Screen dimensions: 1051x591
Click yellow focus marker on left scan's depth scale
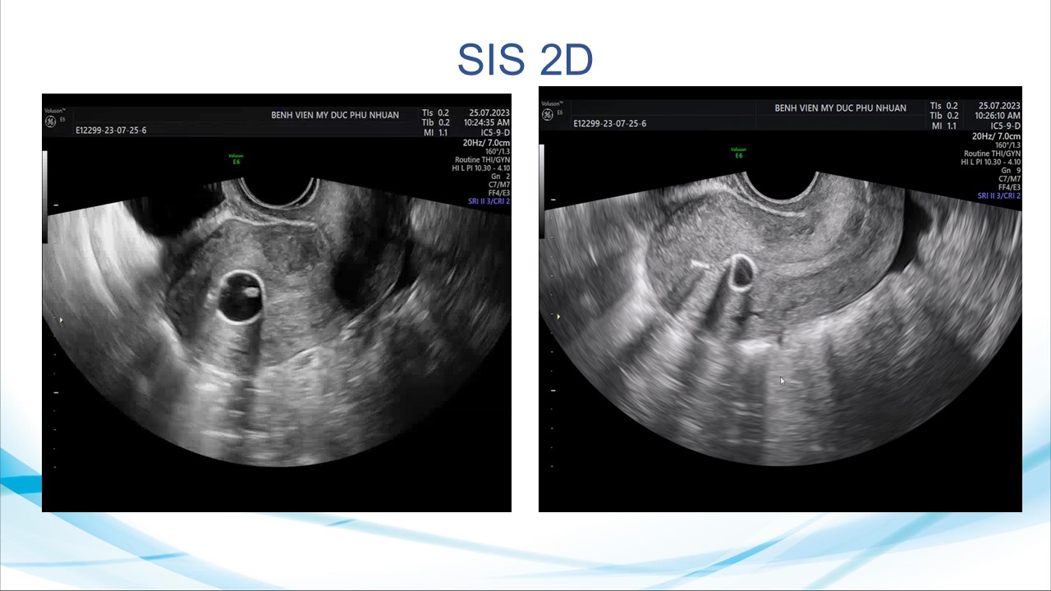tap(59, 320)
